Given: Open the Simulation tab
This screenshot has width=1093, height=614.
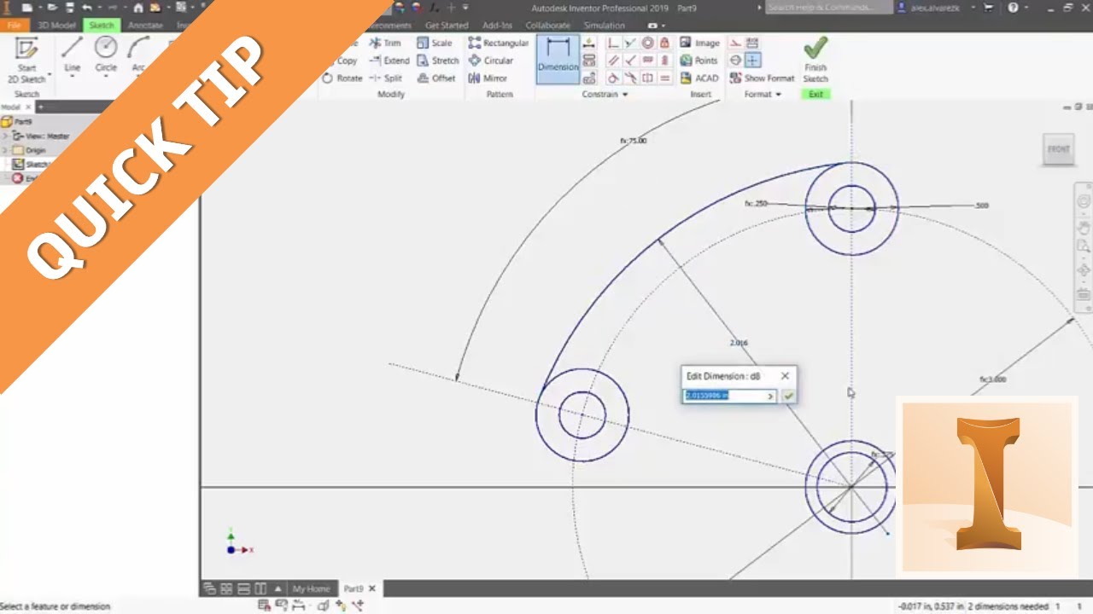Looking at the screenshot, I should tap(605, 26).
